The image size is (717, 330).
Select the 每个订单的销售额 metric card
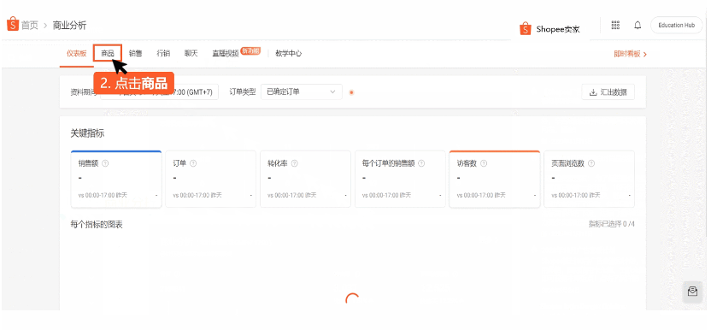(400, 179)
